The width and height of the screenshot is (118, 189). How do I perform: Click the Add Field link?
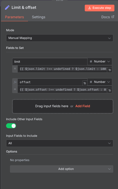(83, 106)
